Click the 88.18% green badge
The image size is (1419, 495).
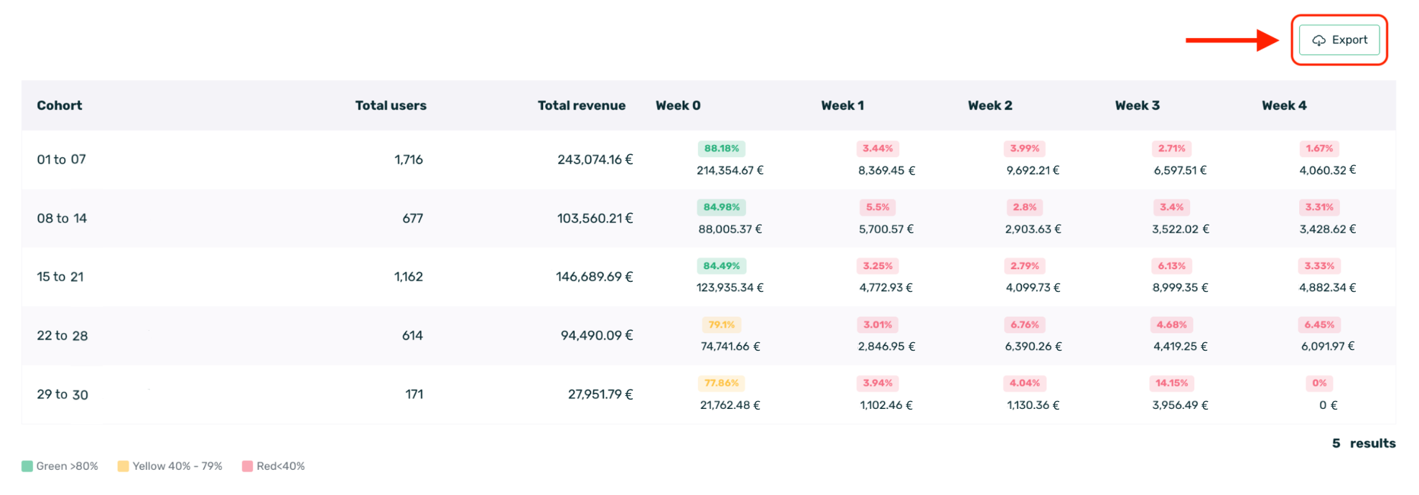(721, 148)
